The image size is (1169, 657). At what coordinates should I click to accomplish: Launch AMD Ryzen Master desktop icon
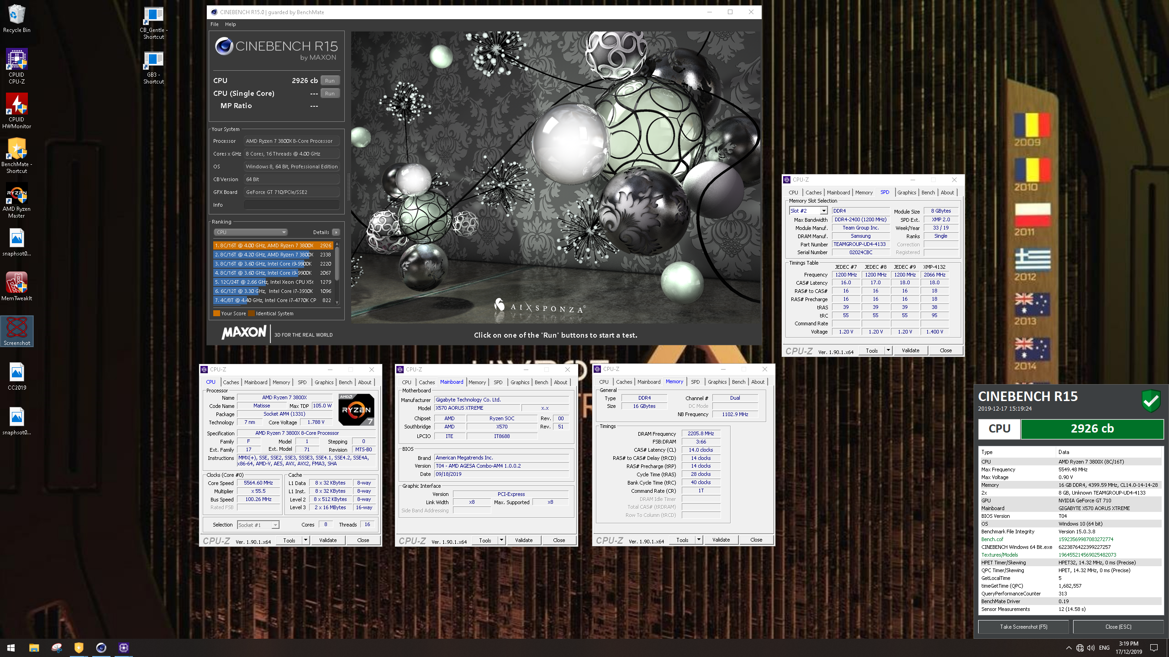(x=16, y=200)
